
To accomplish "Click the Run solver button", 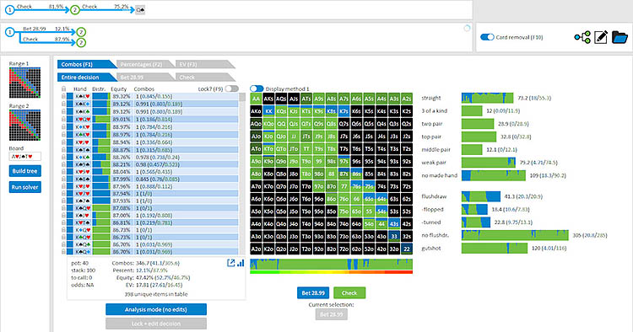I will [25, 187].
